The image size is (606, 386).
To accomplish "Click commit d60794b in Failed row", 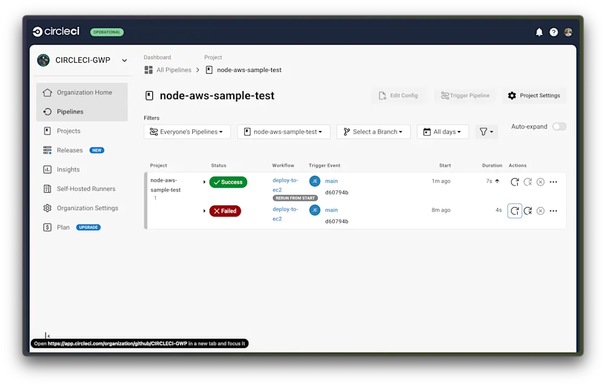I will tap(337, 222).
